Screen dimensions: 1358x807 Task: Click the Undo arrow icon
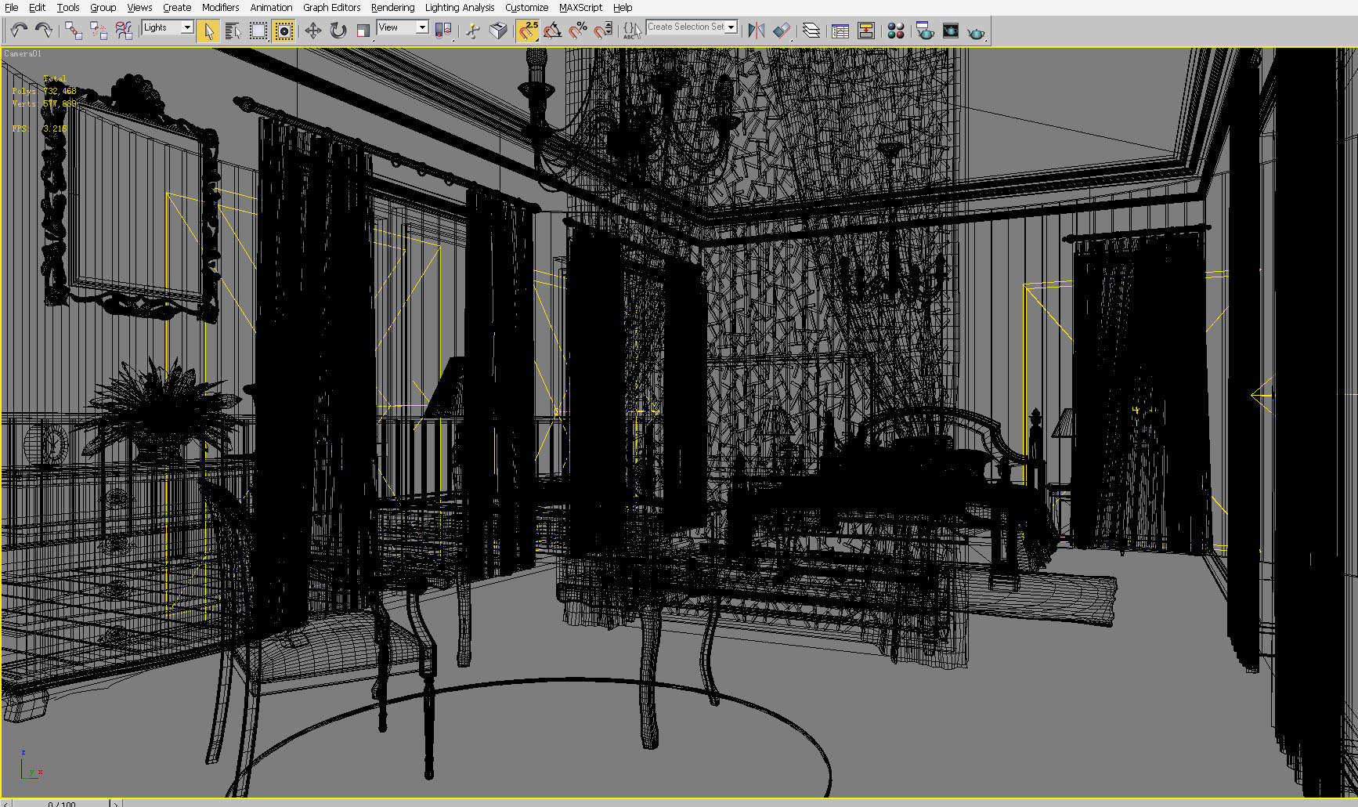point(19,31)
